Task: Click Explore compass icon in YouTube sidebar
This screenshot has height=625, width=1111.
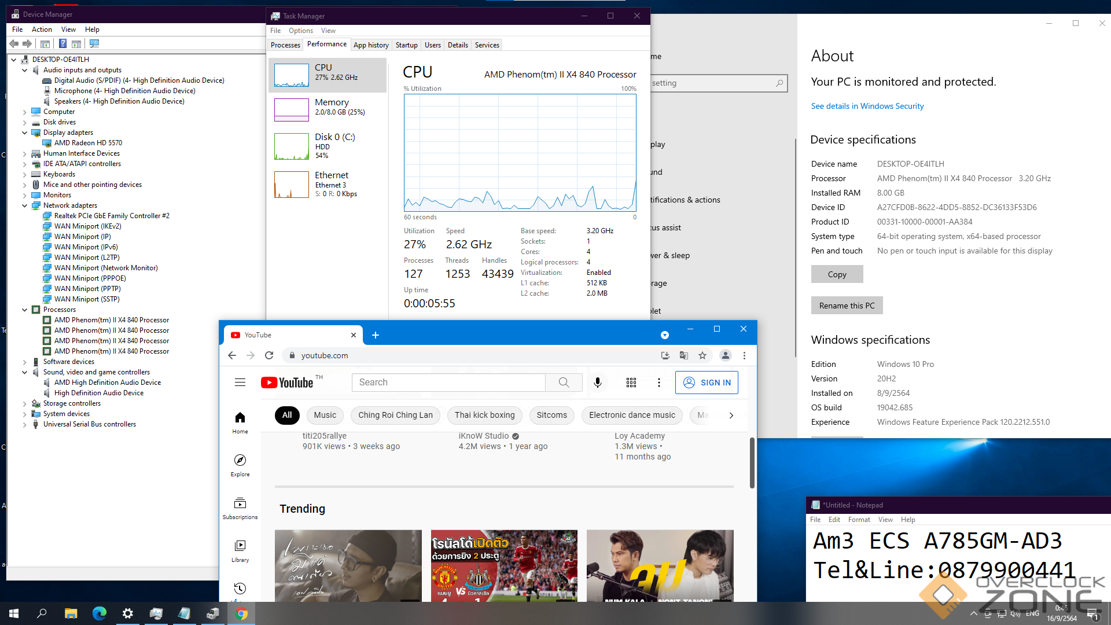Action: [x=240, y=461]
